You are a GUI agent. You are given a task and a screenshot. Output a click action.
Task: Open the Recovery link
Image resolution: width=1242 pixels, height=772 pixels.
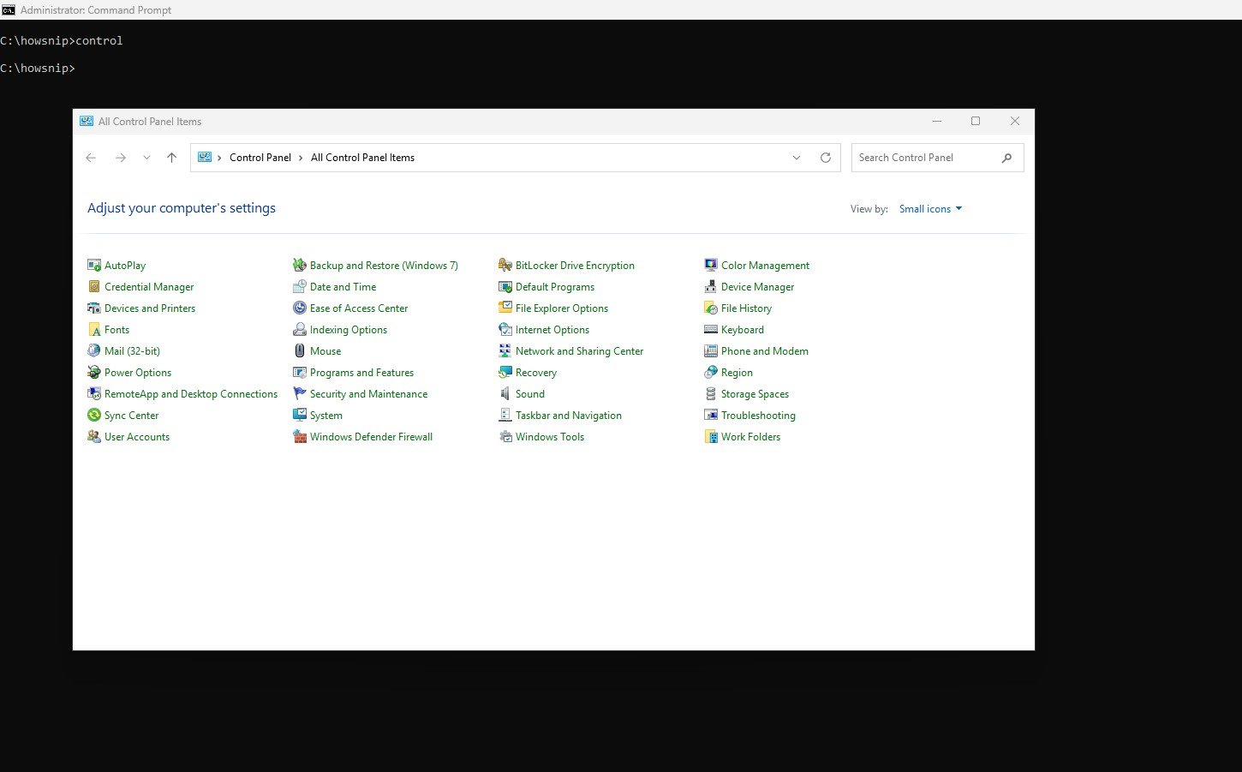pos(536,373)
